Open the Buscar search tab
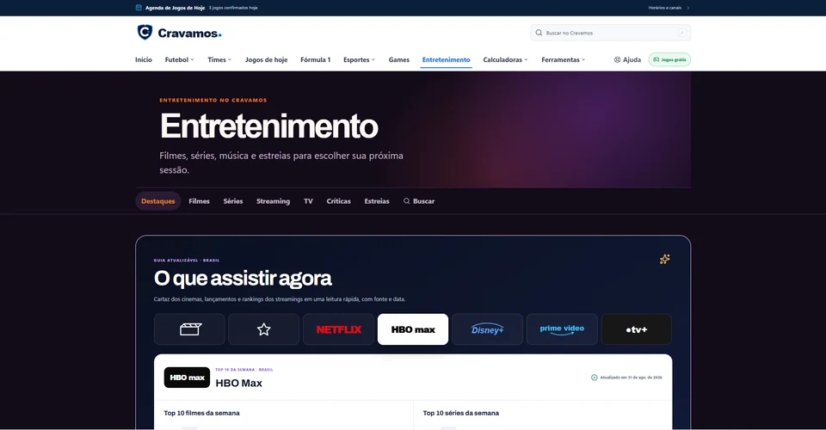The image size is (826, 430). (419, 201)
